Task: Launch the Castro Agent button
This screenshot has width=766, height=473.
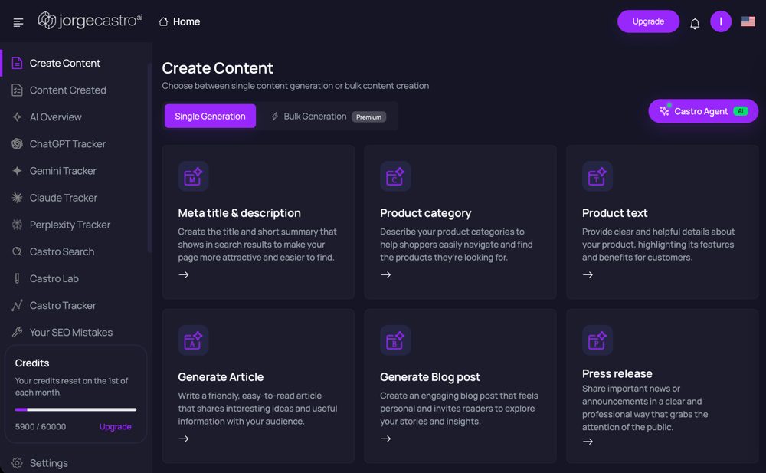Action: coord(703,111)
